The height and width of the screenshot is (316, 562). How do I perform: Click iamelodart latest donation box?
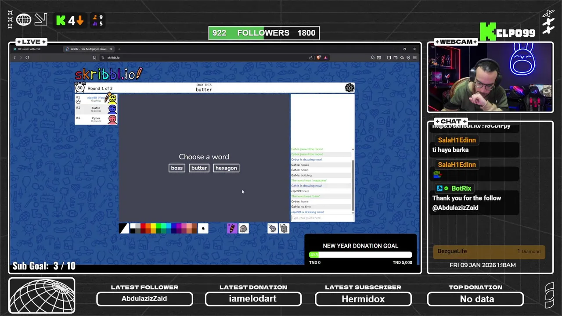click(253, 299)
